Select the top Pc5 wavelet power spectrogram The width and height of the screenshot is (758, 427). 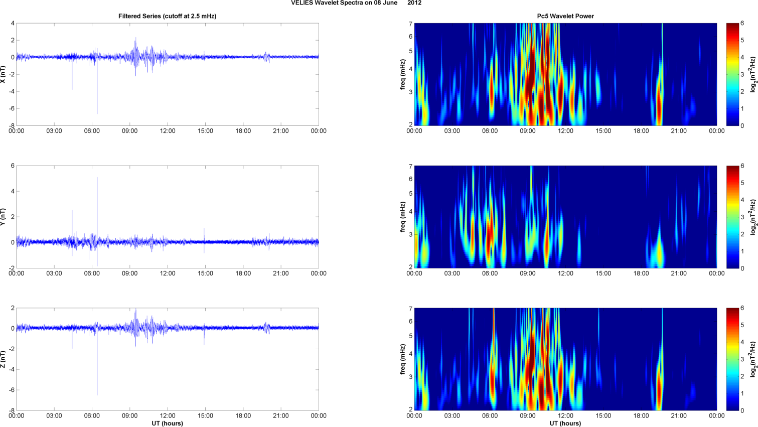[565, 74]
